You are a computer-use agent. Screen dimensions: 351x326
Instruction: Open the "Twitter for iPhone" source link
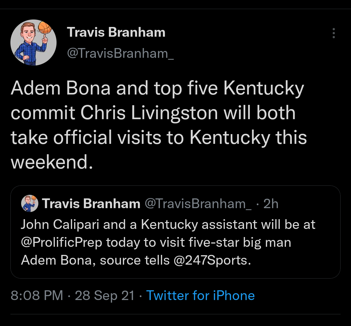(x=200, y=295)
